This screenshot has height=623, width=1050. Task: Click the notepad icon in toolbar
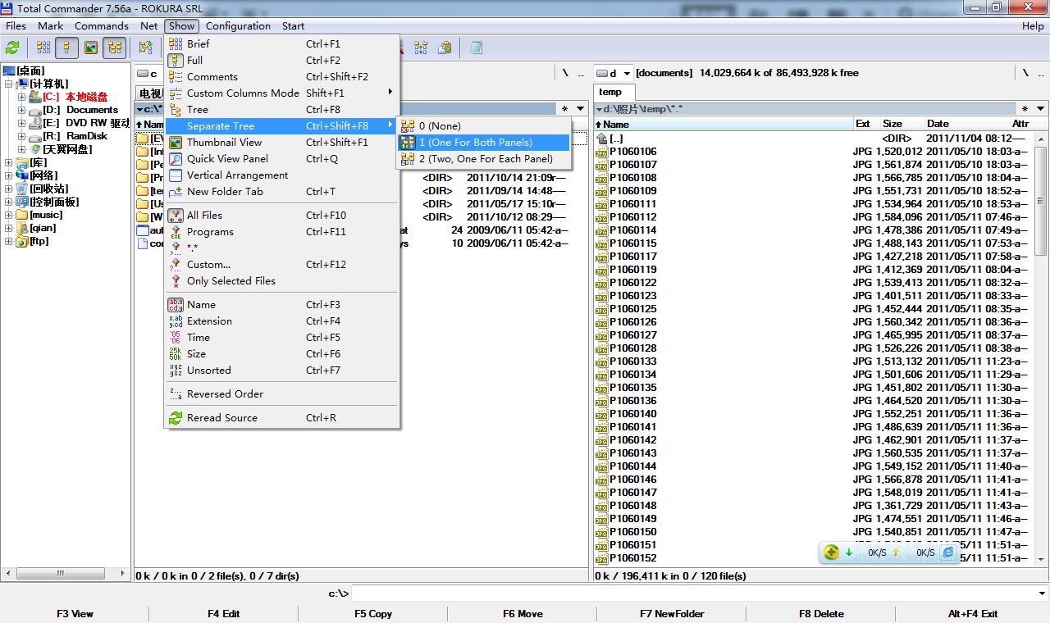[476, 48]
